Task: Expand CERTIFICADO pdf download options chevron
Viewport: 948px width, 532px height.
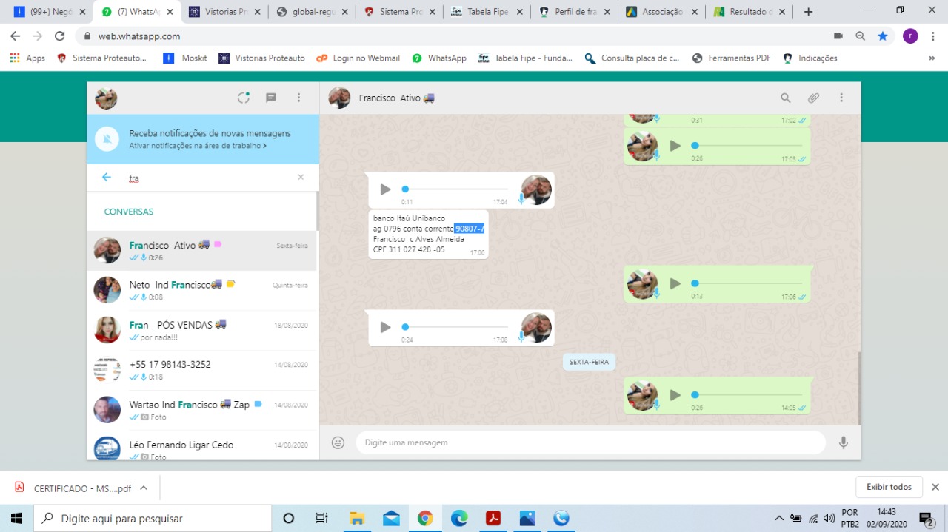Action: (144, 488)
